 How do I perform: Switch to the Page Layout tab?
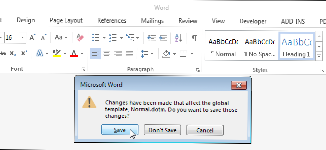coord(66,20)
